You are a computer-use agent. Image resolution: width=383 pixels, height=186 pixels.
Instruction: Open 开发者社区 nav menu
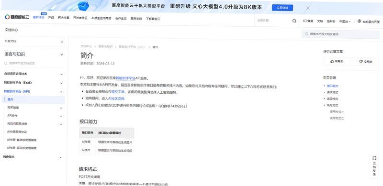(80, 18)
